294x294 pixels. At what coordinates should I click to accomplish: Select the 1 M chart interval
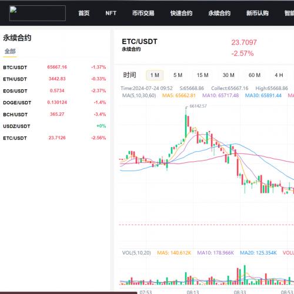155,75
